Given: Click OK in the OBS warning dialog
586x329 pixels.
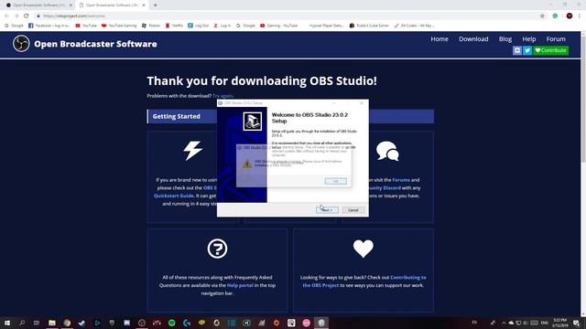Looking at the screenshot, I should pos(336,181).
